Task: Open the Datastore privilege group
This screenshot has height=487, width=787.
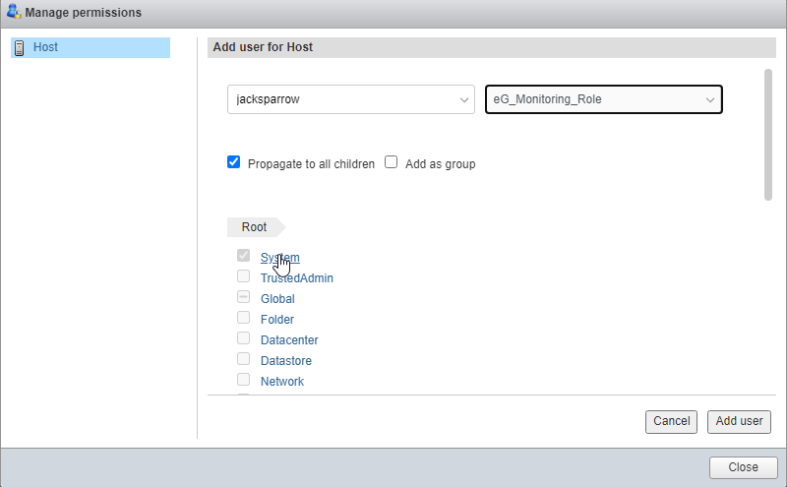Action: (286, 361)
